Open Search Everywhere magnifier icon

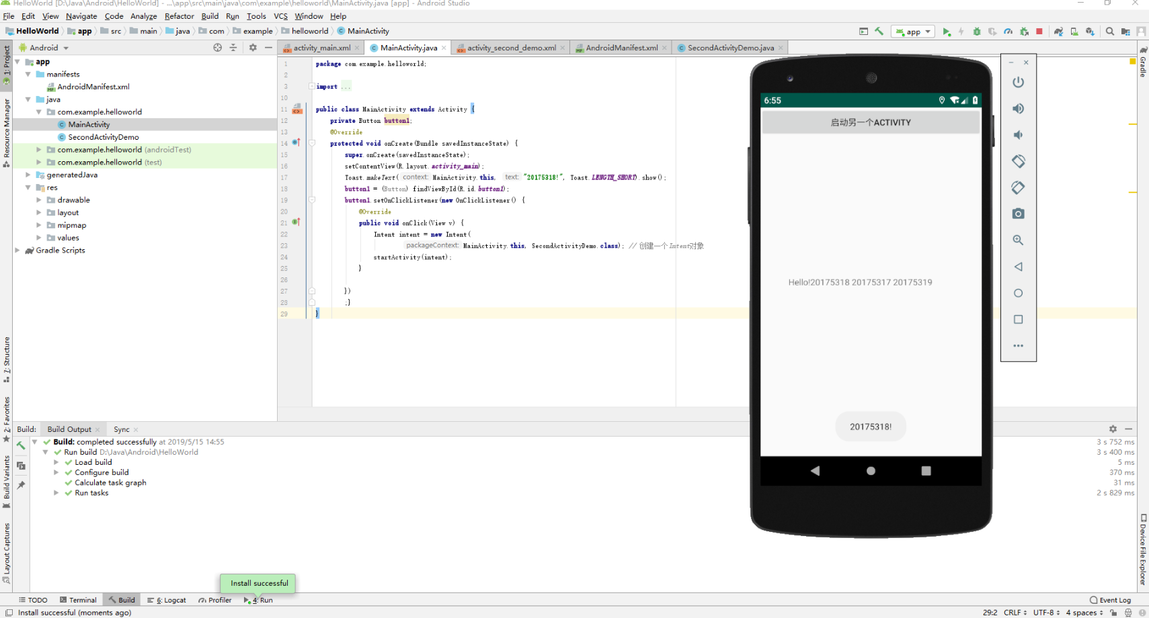pyautogui.click(x=1110, y=32)
